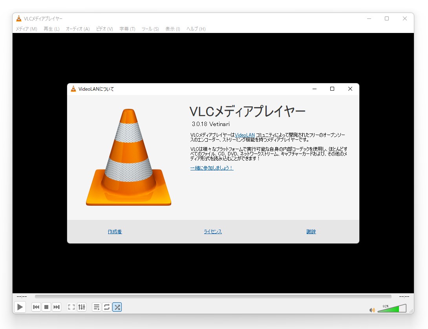Viewport: 428px width, 329px height.
Task: Select the Play button
Action: click(x=20, y=307)
